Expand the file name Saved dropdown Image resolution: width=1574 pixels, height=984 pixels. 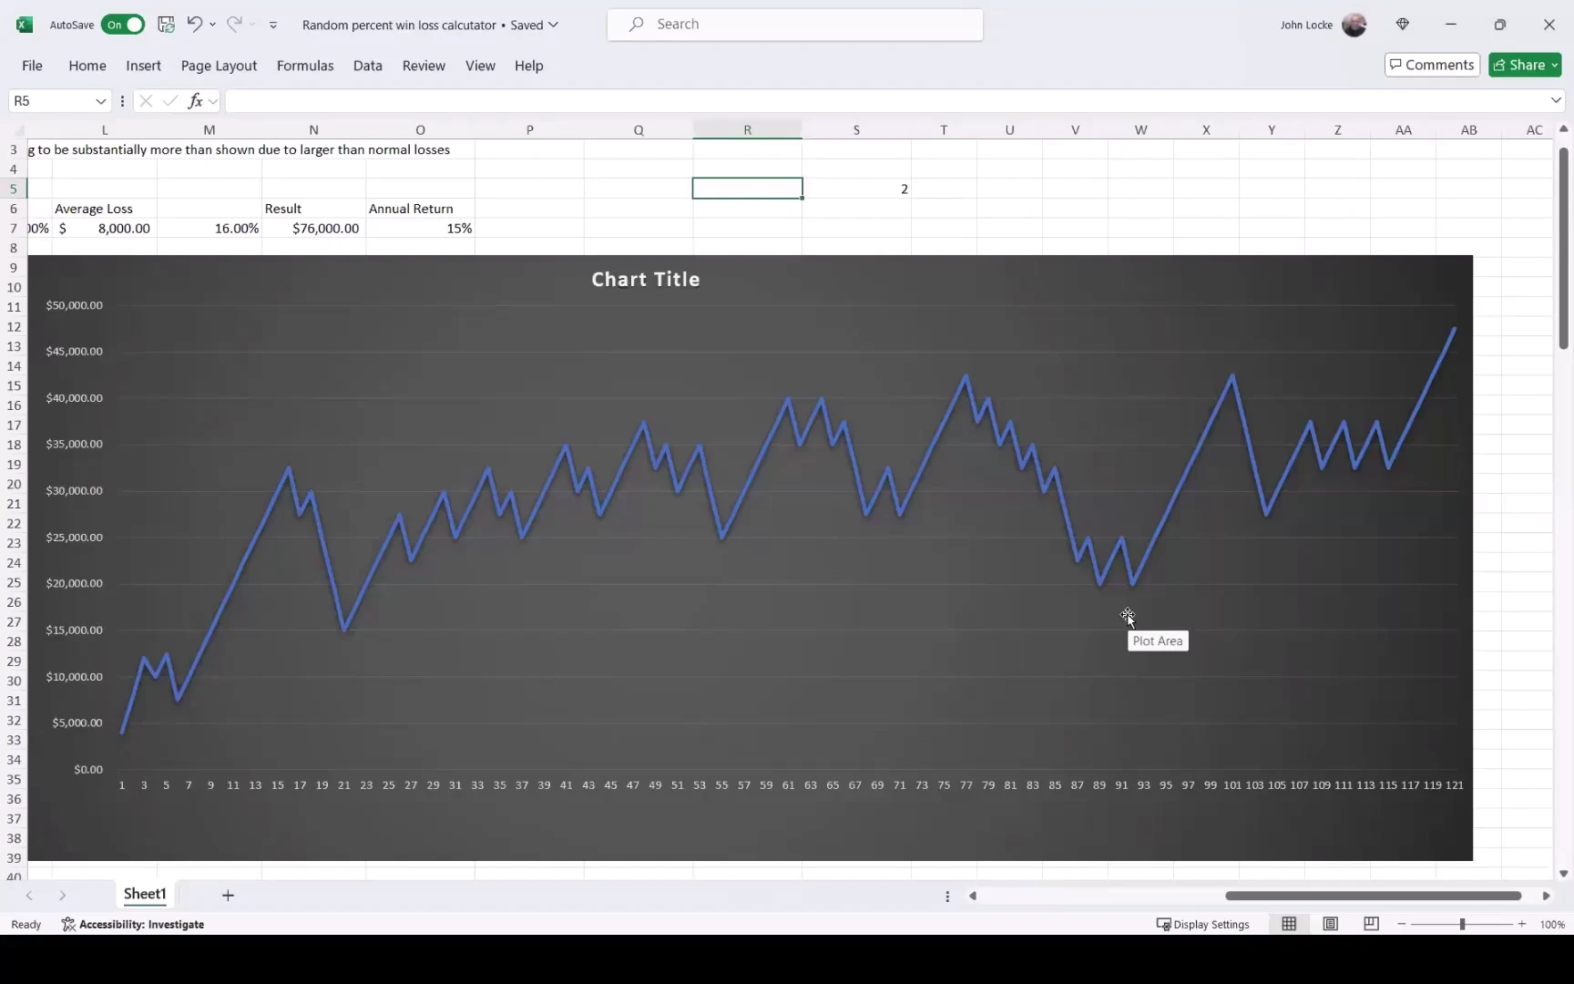553,25
